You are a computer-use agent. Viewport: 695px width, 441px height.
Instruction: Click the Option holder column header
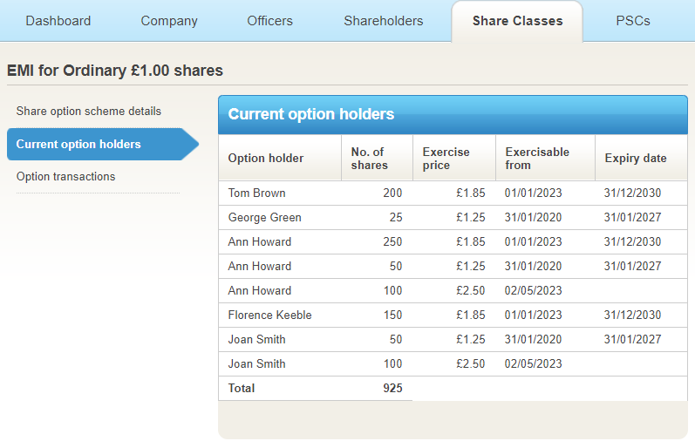tap(266, 159)
